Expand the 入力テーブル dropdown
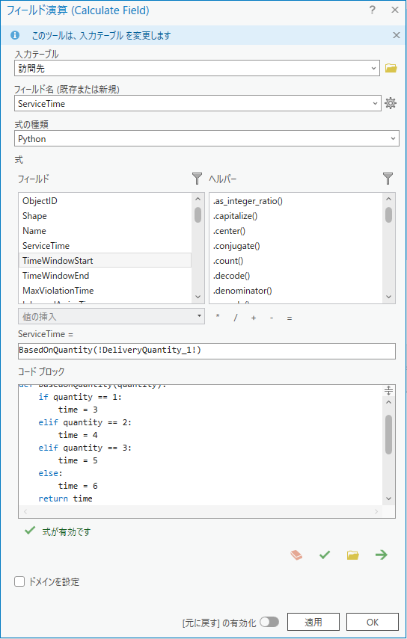The width and height of the screenshot is (407, 639). [373, 69]
